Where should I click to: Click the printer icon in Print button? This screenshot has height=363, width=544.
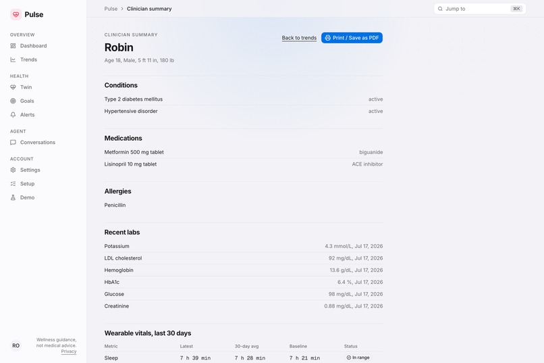point(327,38)
